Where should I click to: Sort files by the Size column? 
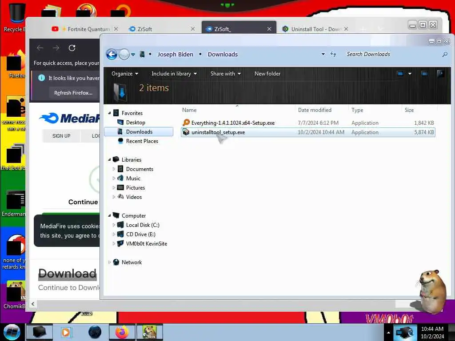coord(409,110)
